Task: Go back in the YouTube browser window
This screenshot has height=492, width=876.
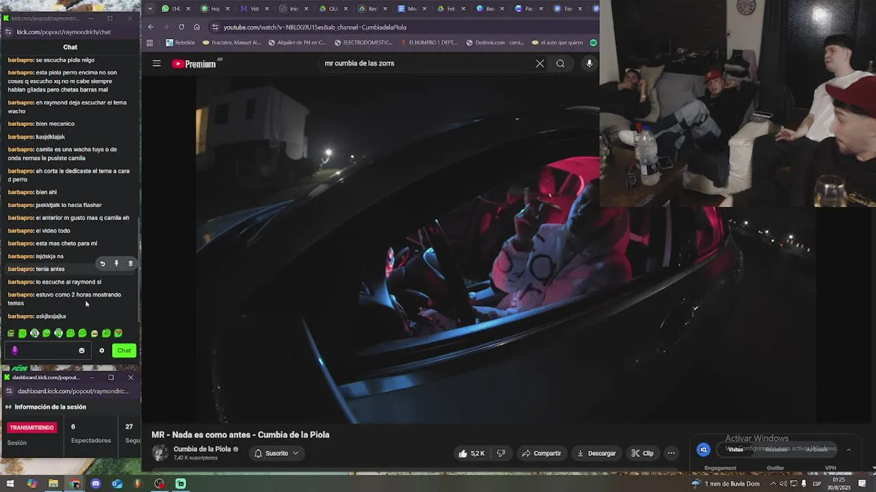Action: coord(151,27)
